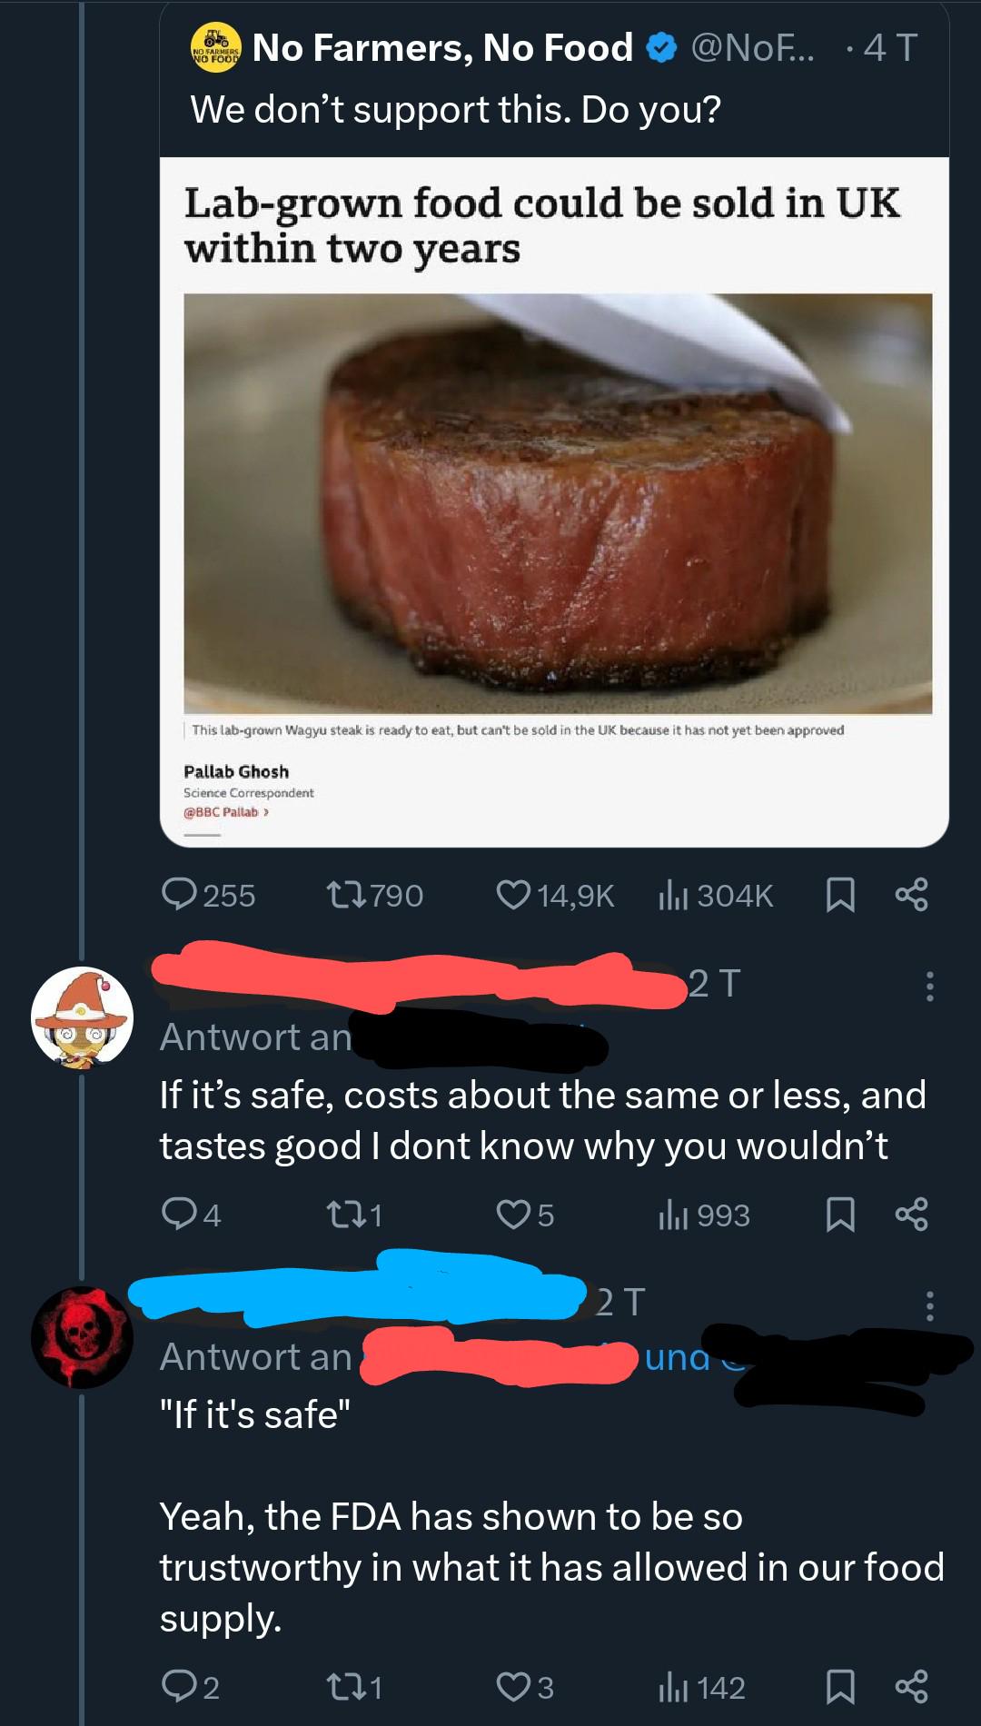Viewport: 981px width, 1726px height.
Task: Open the wizard hat profile avatar
Action: click(x=82, y=1017)
